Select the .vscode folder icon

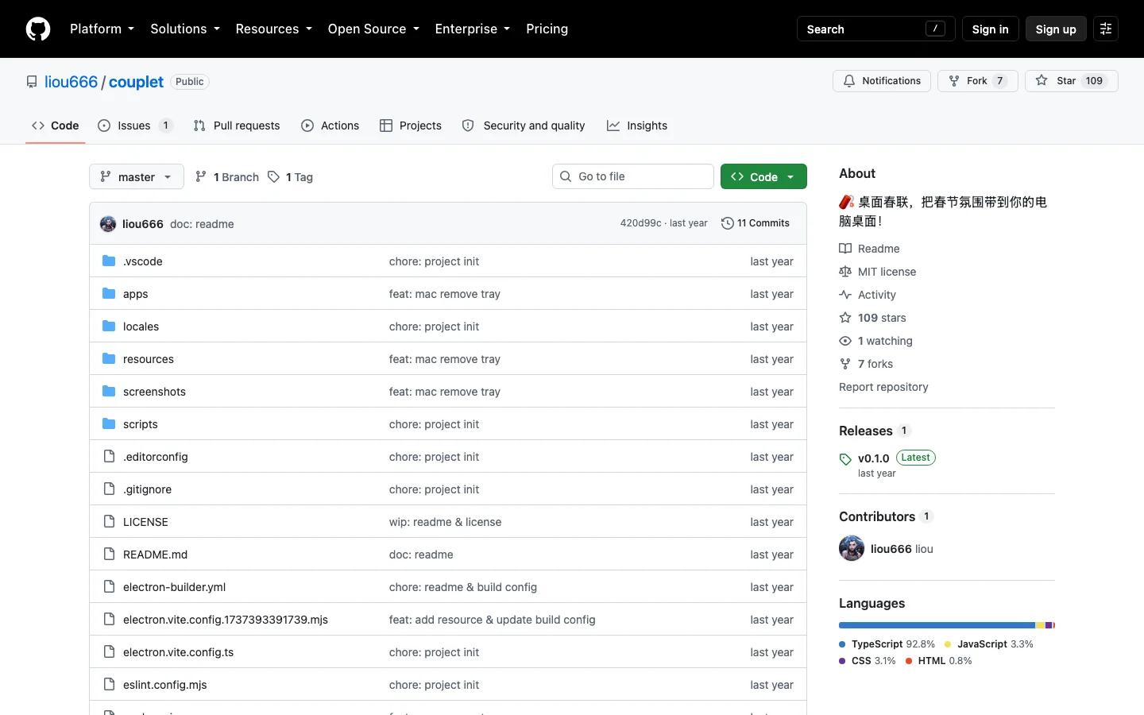109,261
